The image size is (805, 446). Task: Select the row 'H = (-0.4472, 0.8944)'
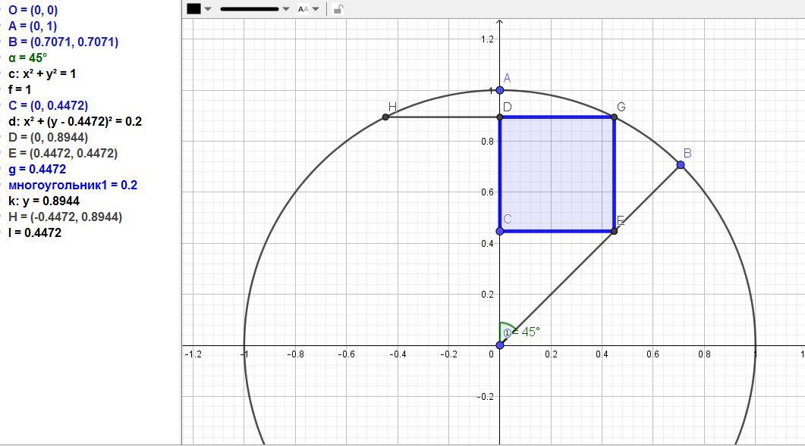tap(65, 217)
